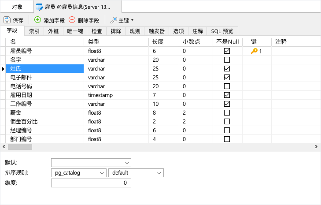Select the 雇员 @雇员信息 table tab
The image size is (321, 205).
(77, 7)
